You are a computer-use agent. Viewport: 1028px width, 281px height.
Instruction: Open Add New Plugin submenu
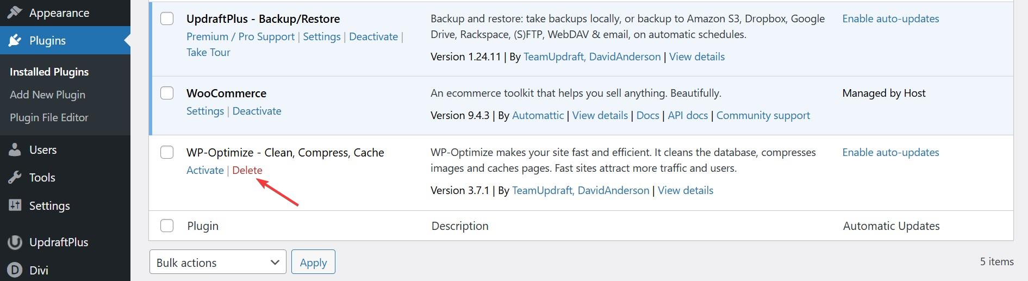click(x=47, y=95)
